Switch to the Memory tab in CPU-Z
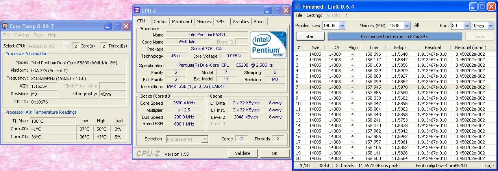The image size is (498, 171). (204, 22)
